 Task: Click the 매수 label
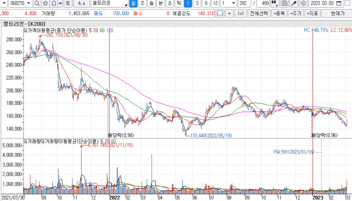tap(138, 14)
